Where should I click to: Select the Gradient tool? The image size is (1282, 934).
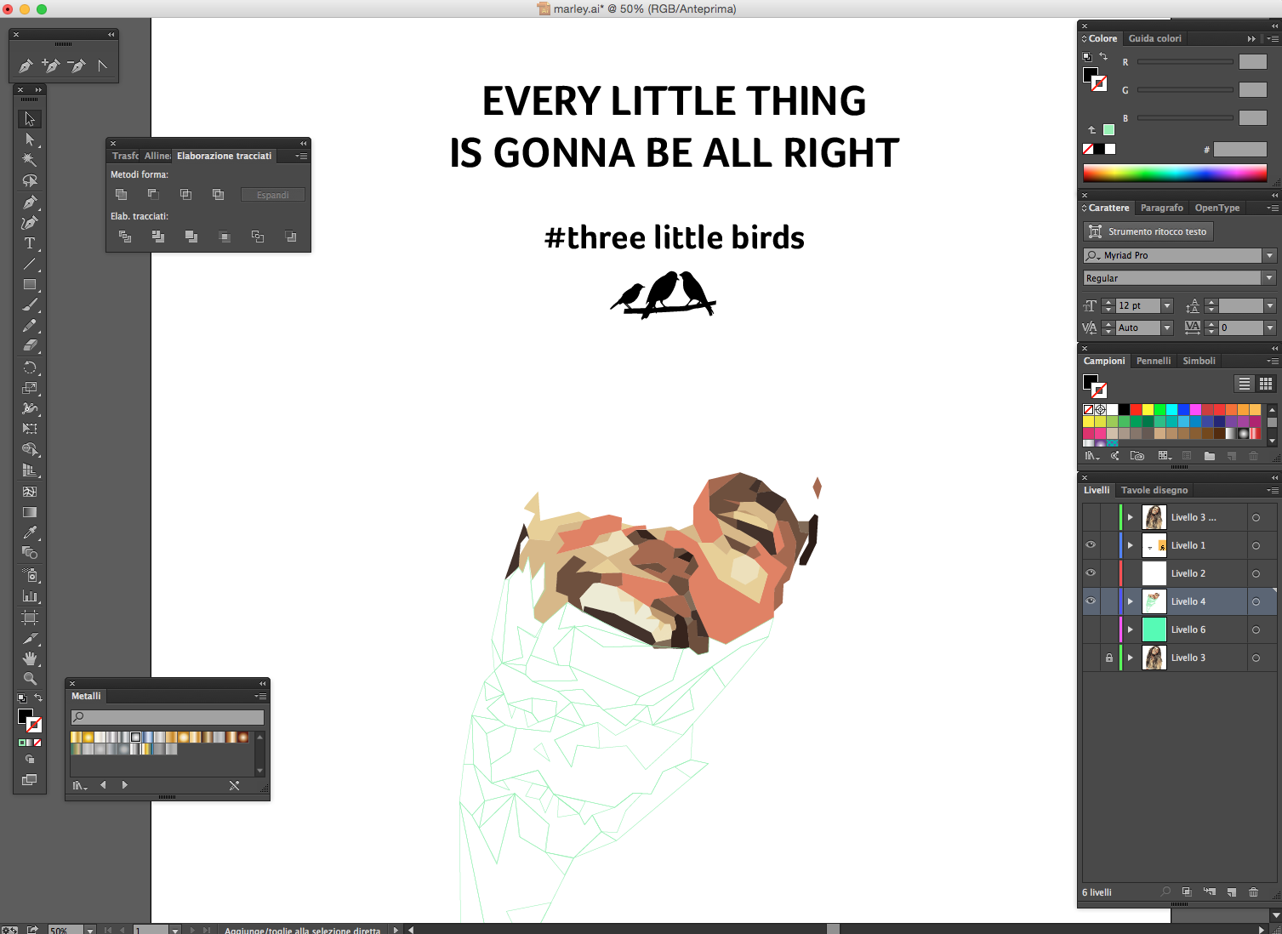(x=30, y=512)
